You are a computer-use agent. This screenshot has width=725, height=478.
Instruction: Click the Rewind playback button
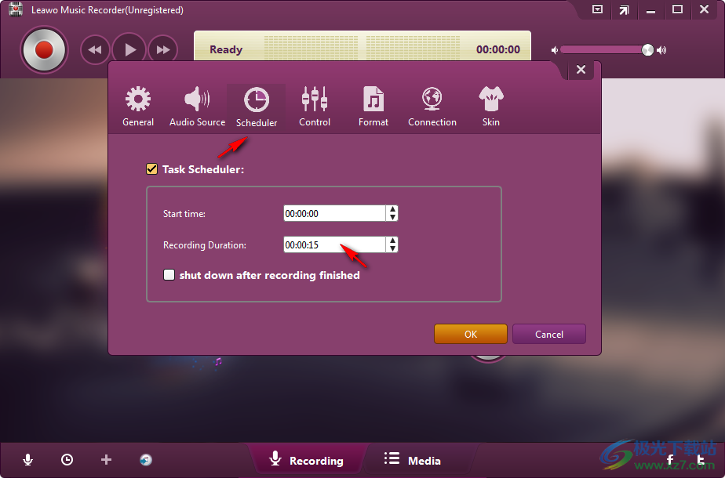point(95,50)
